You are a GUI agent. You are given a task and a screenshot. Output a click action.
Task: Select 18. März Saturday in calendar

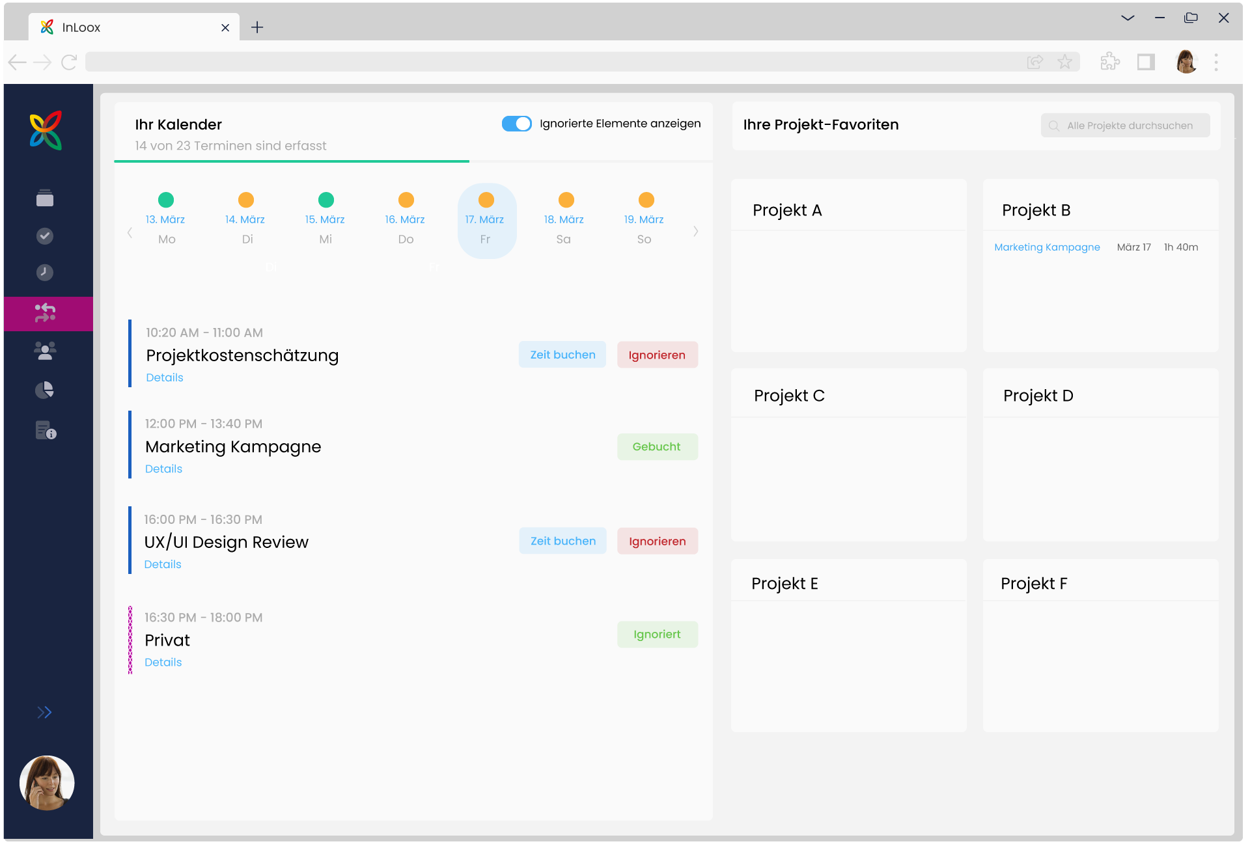(564, 220)
